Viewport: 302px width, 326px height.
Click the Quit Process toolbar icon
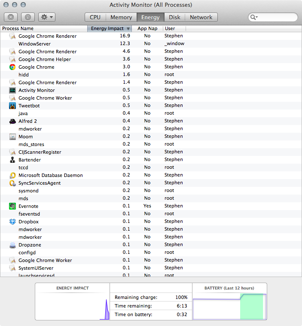click(11, 17)
